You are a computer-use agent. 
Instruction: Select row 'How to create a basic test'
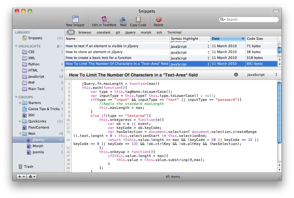(171, 58)
